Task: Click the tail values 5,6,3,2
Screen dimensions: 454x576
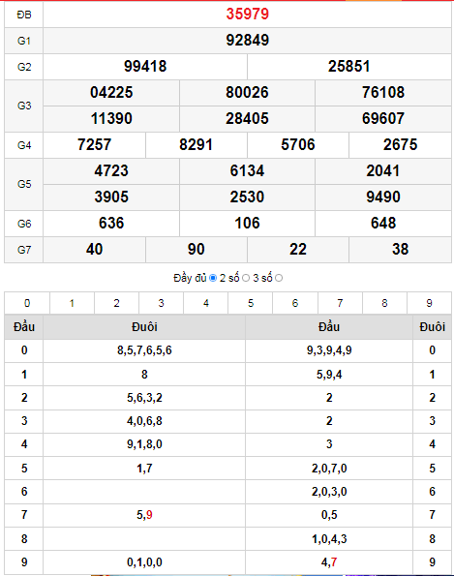Action: click(144, 398)
